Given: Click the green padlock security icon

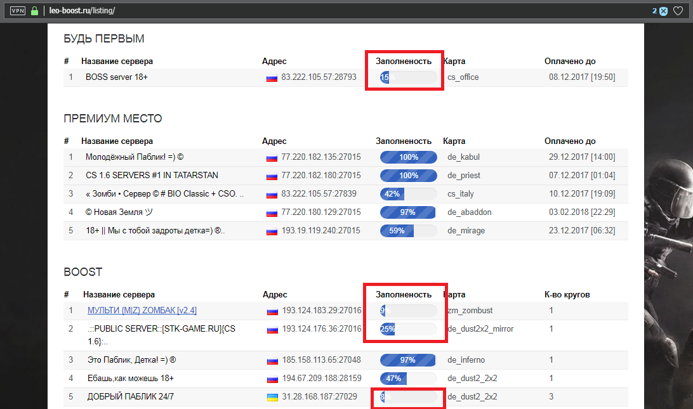Looking at the screenshot, I should pos(34,11).
